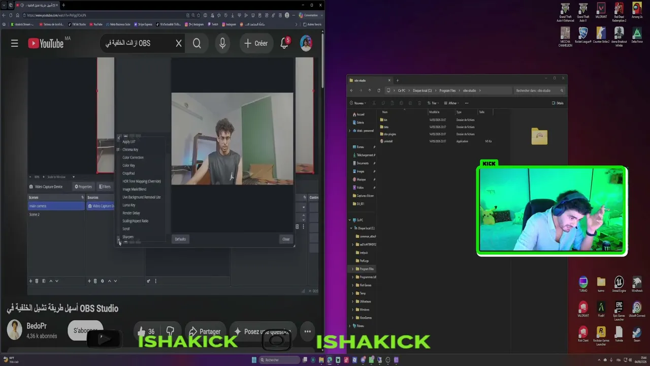Open Steam desktop shortcut
This screenshot has width=650, height=366.
(x=637, y=334)
